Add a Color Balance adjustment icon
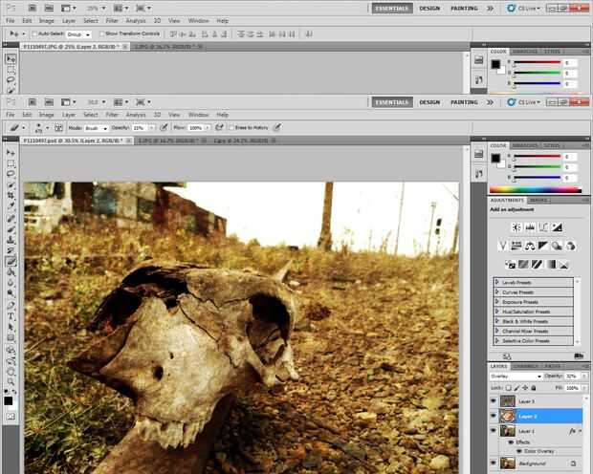Viewport: 593px width, 474px height. click(530, 246)
